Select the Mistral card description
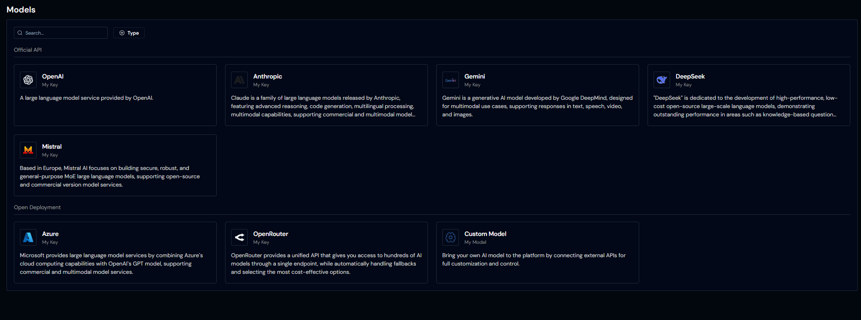Image resolution: width=861 pixels, height=320 pixels. pos(110,176)
